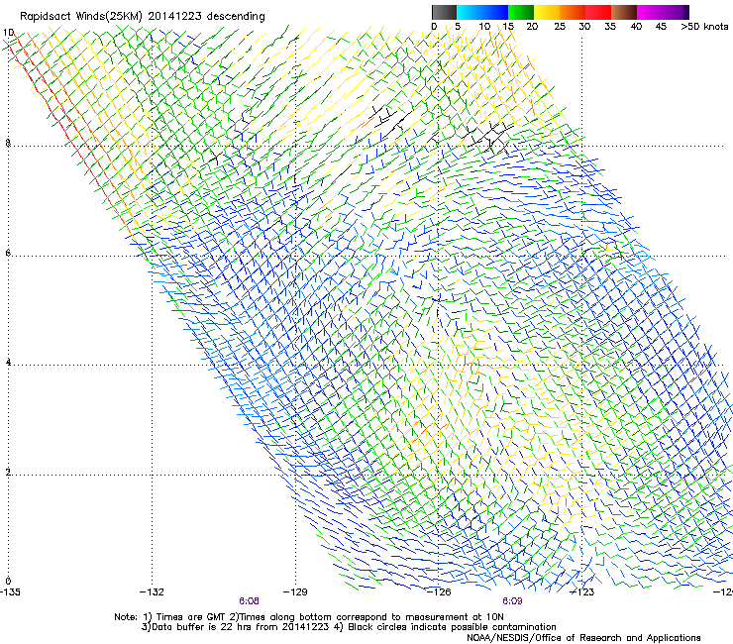
Task: Click the 'Rapidscat Winds(25KM) 20141223 descending' title
Action: [143, 17]
